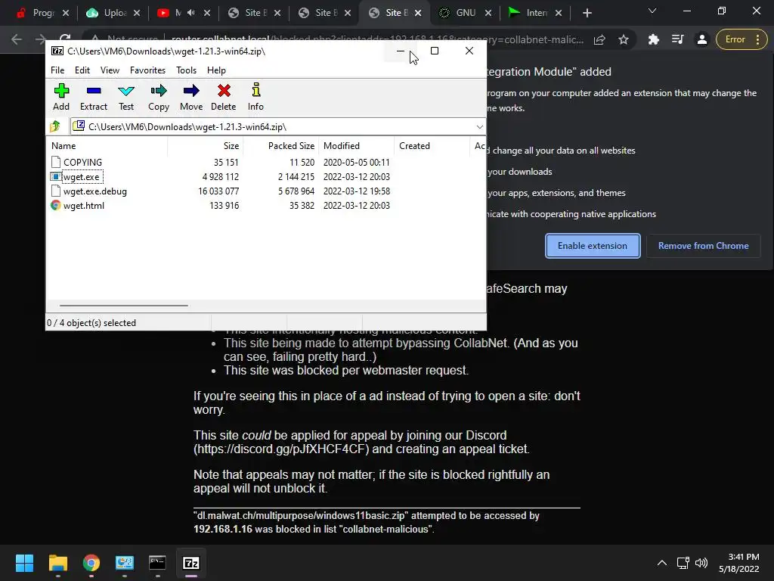Click the 7z icon in window title bar
Screen dimensions: 774x581
57,51
